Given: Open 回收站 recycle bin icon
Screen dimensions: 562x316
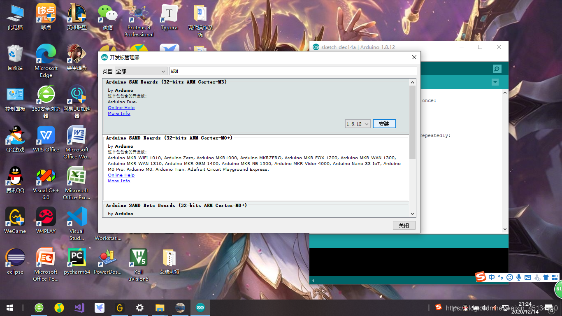Looking at the screenshot, I should [x=15, y=58].
